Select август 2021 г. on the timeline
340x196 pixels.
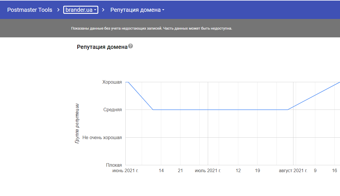point(293,171)
